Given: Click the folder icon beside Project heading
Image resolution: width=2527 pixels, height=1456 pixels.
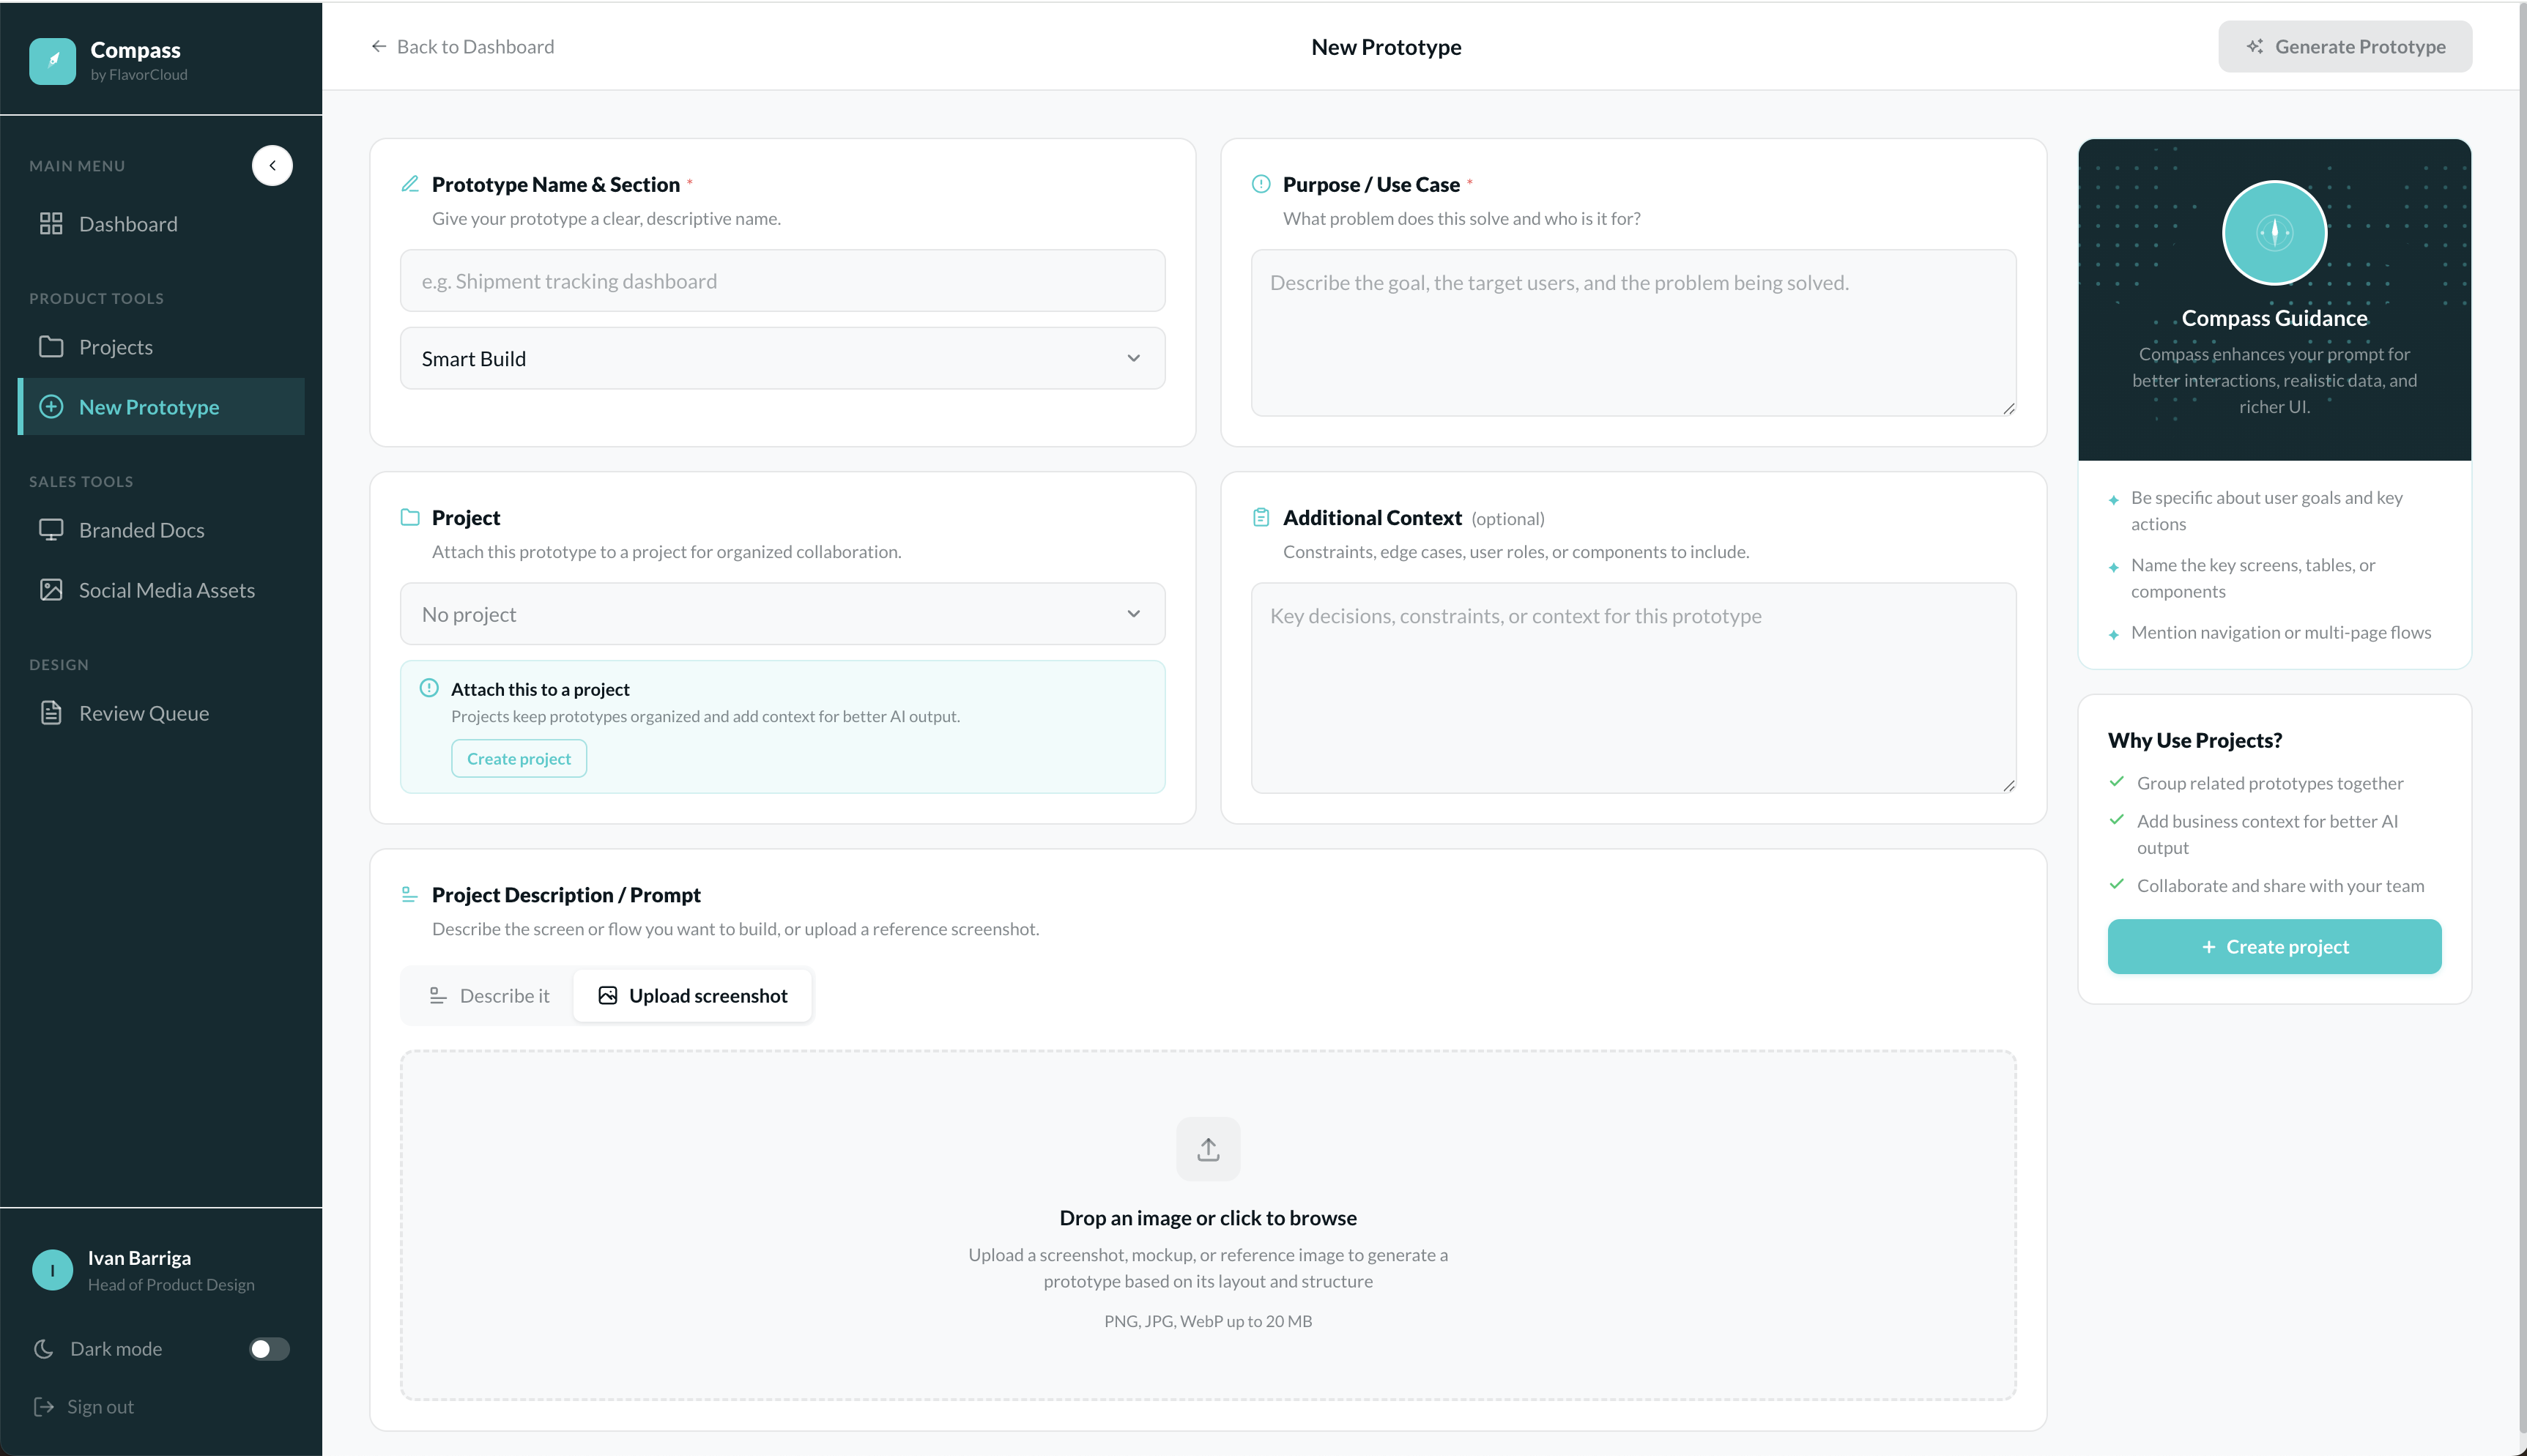Looking at the screenshot, I should tap(410, 517).
